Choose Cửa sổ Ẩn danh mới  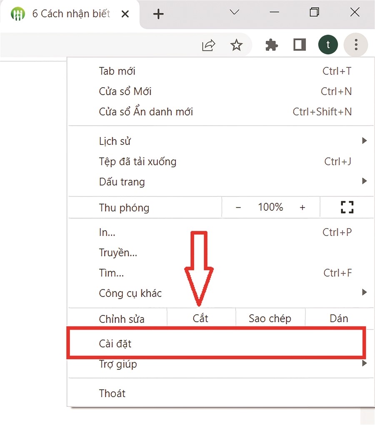146,112
